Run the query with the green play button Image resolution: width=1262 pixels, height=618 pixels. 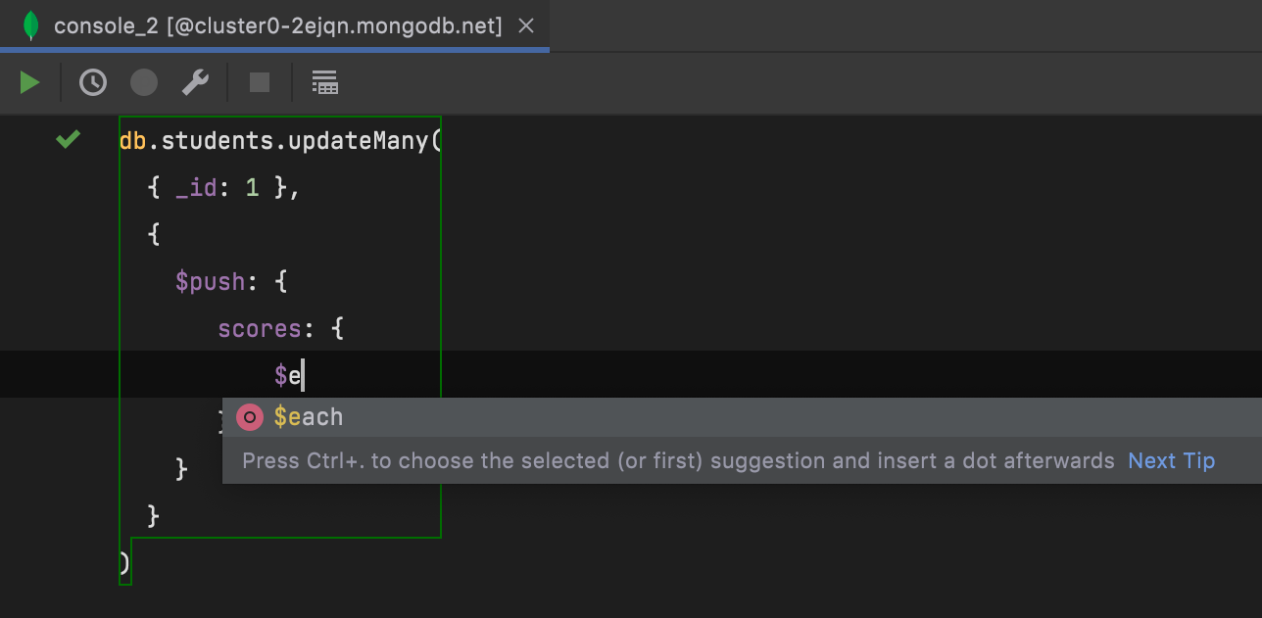[30, 83]
